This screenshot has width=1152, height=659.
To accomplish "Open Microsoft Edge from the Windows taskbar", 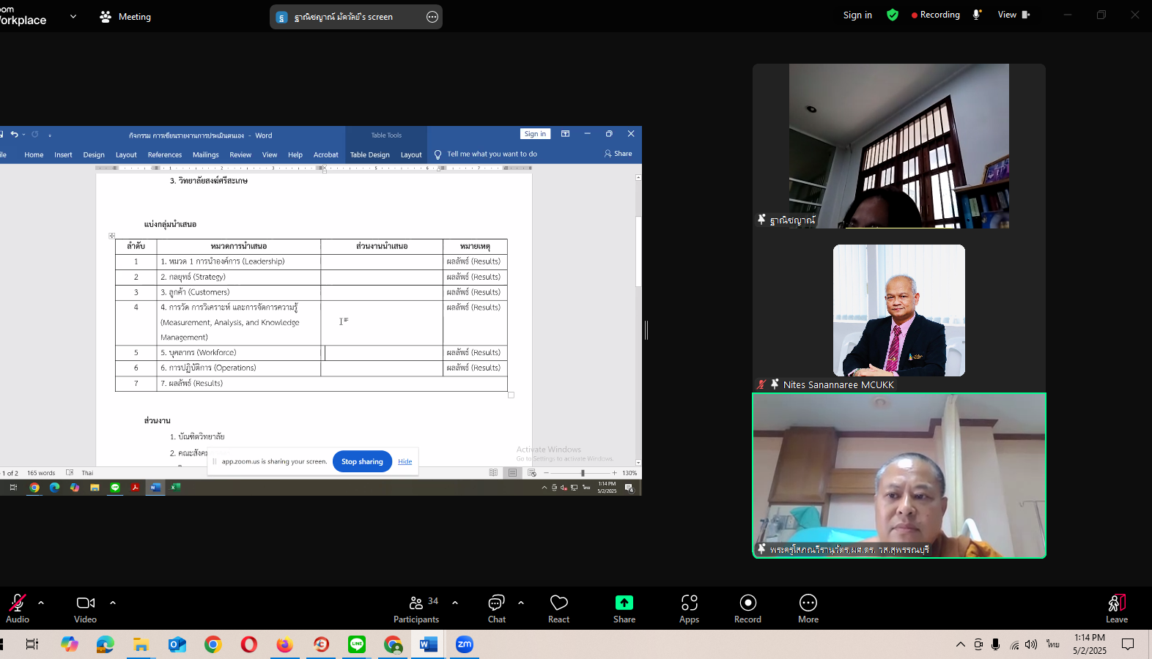I will (x=105, y=644).
